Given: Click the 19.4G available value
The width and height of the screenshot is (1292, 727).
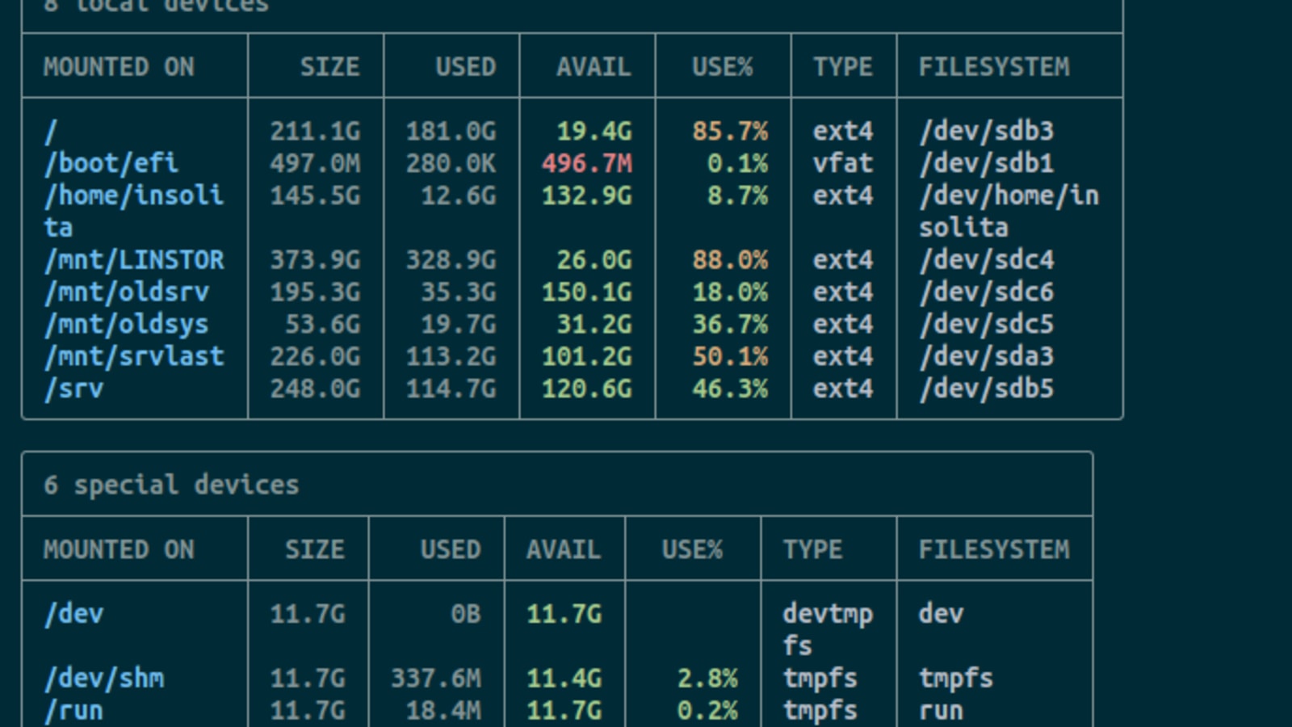Looking at the screenshot, I should pos(594,131).
